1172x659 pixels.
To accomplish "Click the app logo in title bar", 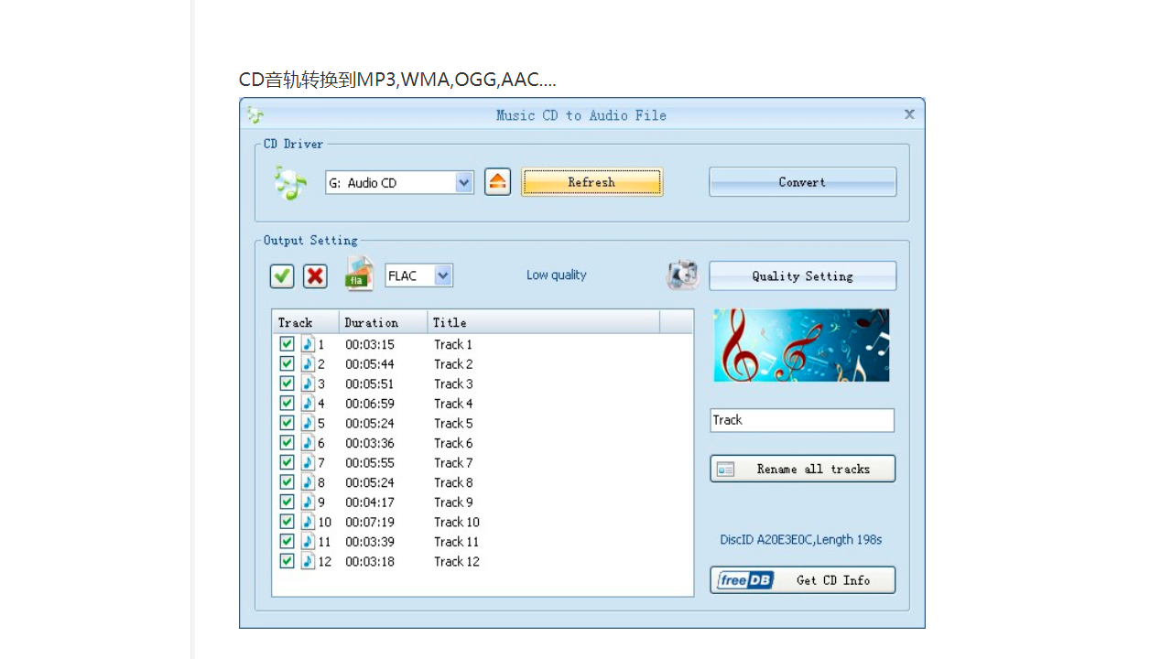I will coord(255,115).
